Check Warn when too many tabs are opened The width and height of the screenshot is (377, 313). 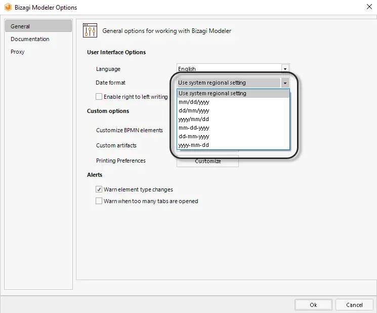pos(99,201)
